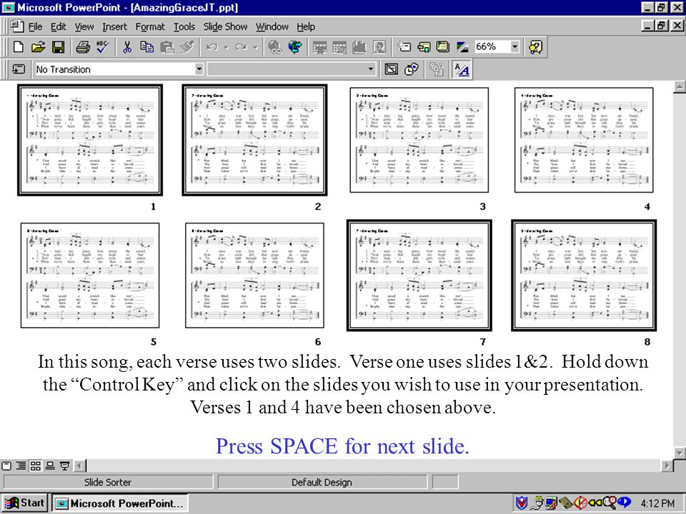
Task: Click the 4:12 PM tray clock
Action: [x=657, y=503]
